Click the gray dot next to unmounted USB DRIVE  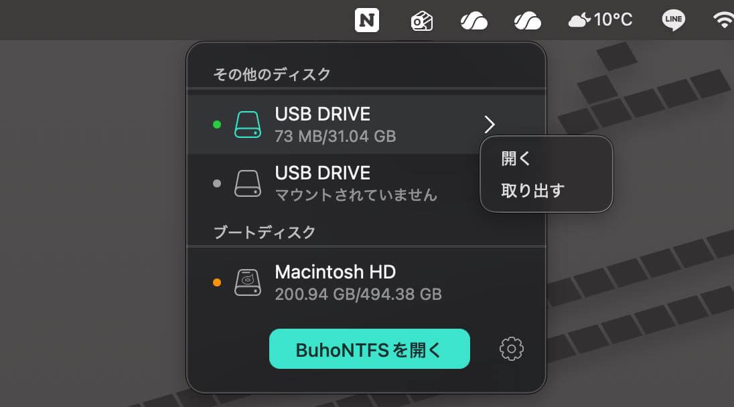tap(217, 183)
